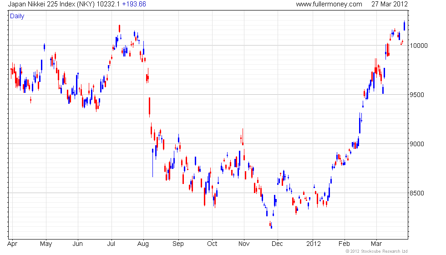
Task: Click the last price value 10232.1
Action: point(108,4)
